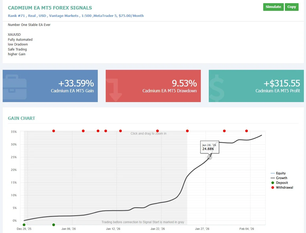Click the green deposit dot at Dec 29

24,225
